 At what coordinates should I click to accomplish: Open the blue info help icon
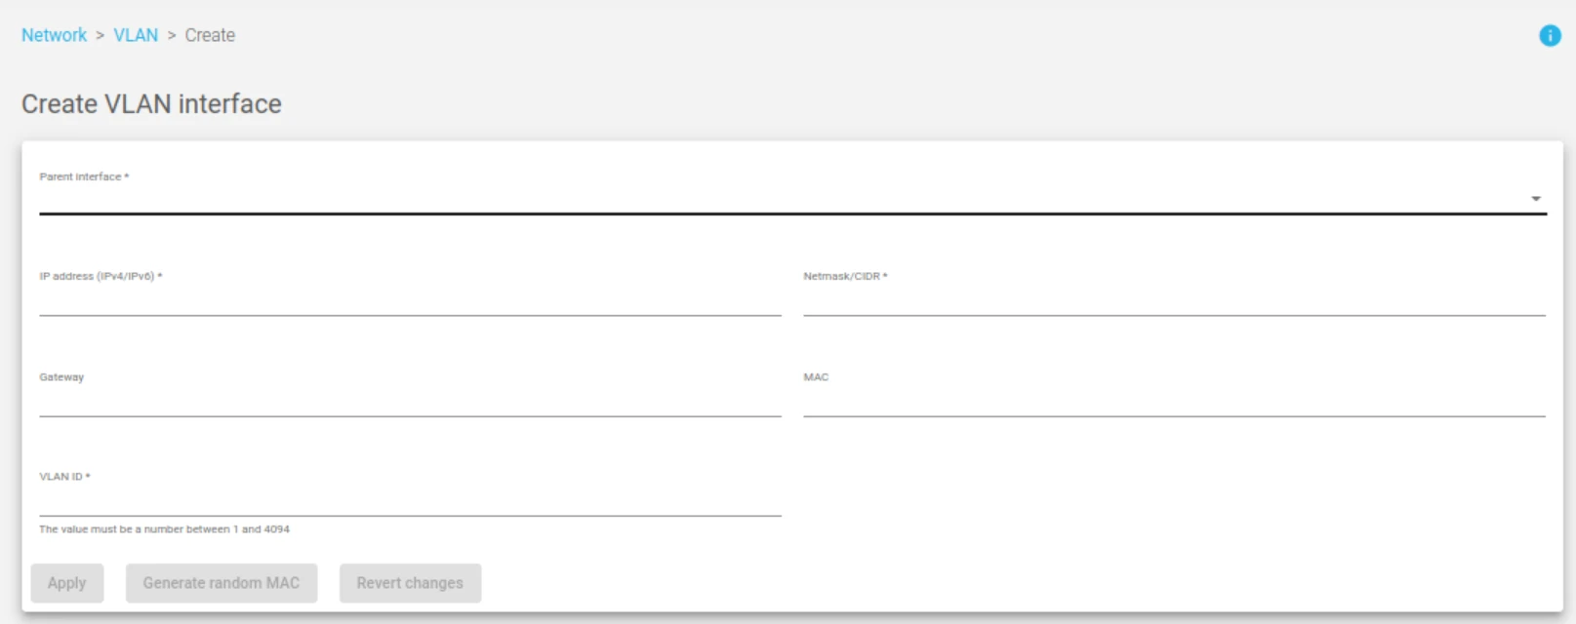(1550, 36)
